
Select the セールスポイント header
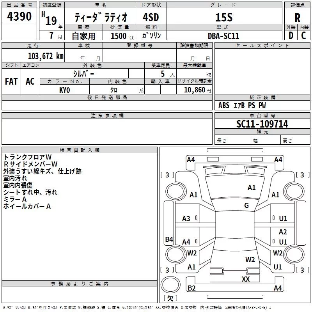(262, 46)
